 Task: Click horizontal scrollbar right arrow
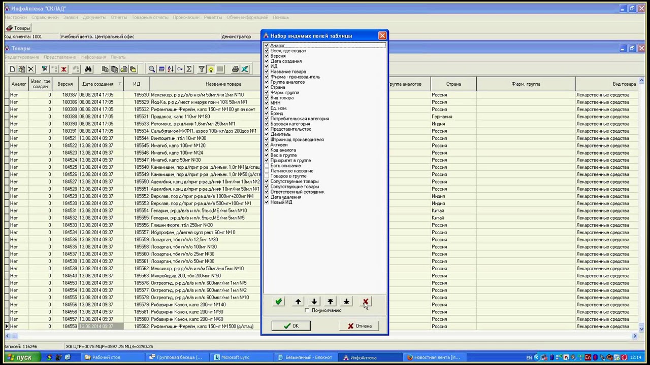point(634,336)
